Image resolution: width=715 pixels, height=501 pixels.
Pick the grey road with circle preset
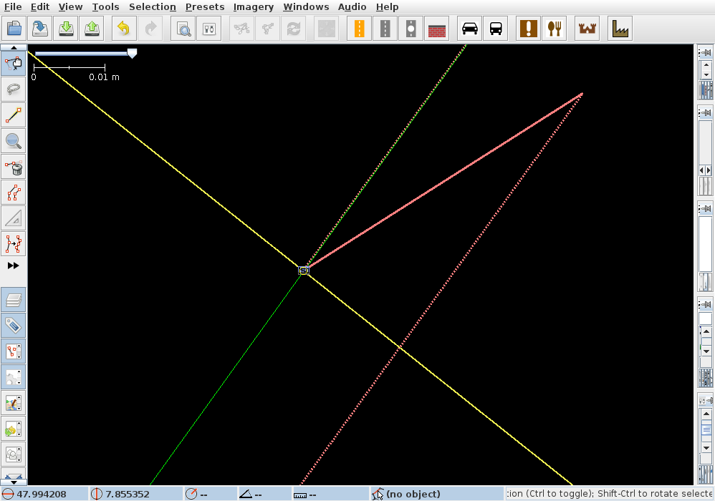(x=411, y=29)
